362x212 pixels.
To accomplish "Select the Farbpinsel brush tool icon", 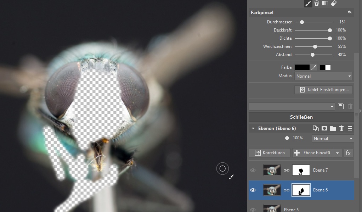I will tap(308, 3).
